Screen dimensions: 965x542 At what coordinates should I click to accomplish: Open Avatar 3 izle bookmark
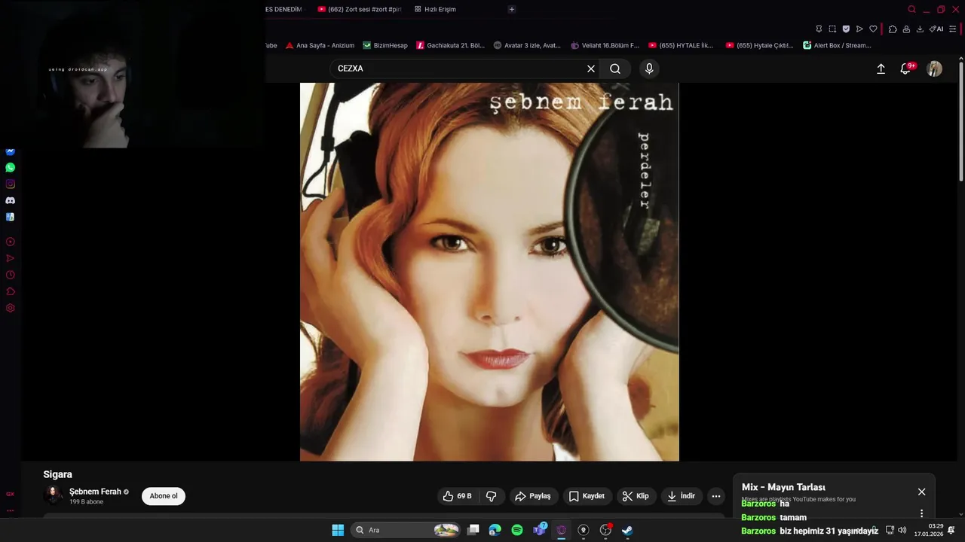tap(527, 45)
